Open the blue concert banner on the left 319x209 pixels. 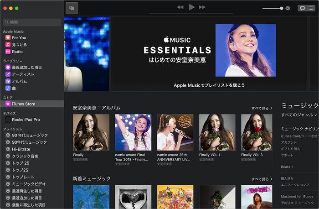click(87, 54)
